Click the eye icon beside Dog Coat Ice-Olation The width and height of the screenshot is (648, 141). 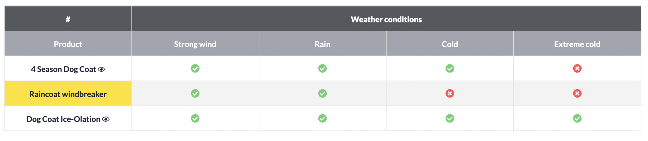pos(106,119)
